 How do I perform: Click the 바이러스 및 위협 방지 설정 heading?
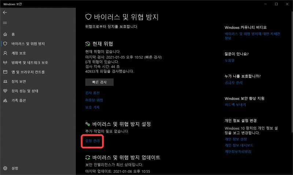pos(122,124)
